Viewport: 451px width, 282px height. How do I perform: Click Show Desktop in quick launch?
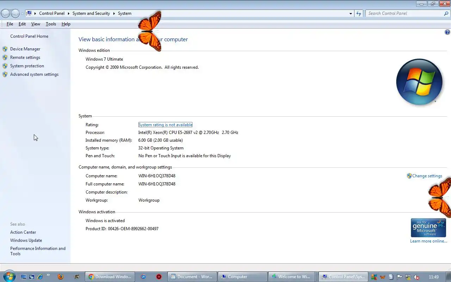click(24, 277)
